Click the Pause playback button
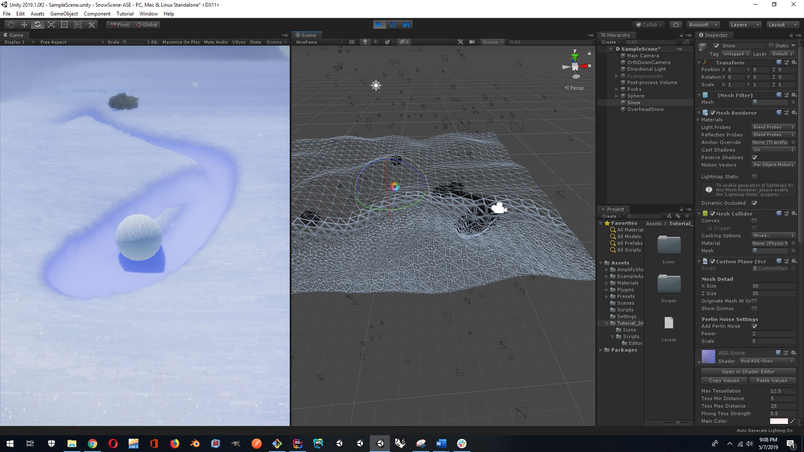804x452 pixels. point(393,25)
